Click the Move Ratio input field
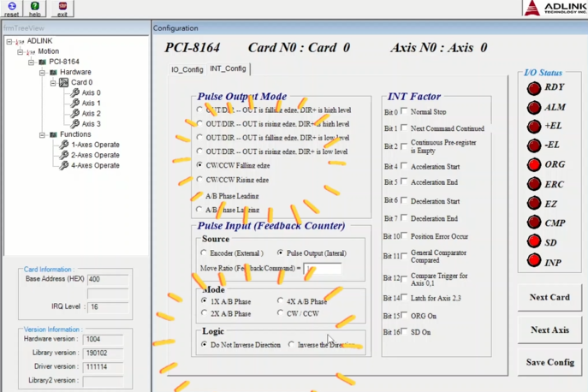Image resolution: width=588 pixels, height=392 pixels. pyautogui.click(x=323, y=269)
